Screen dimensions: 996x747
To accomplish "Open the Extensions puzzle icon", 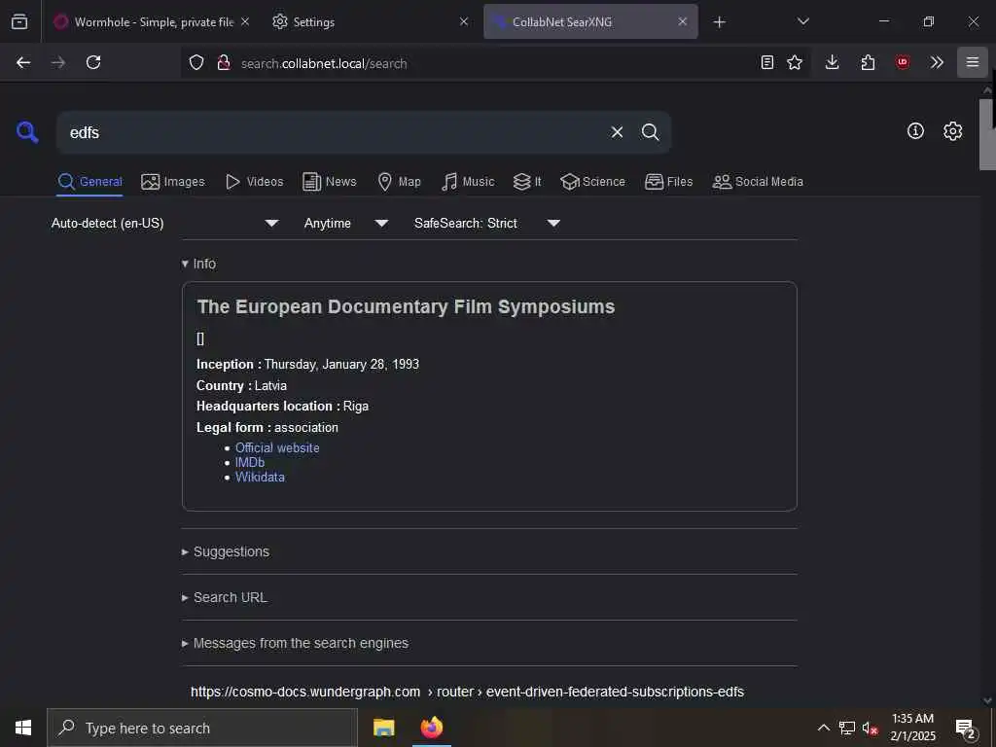I will coord(868,62).
